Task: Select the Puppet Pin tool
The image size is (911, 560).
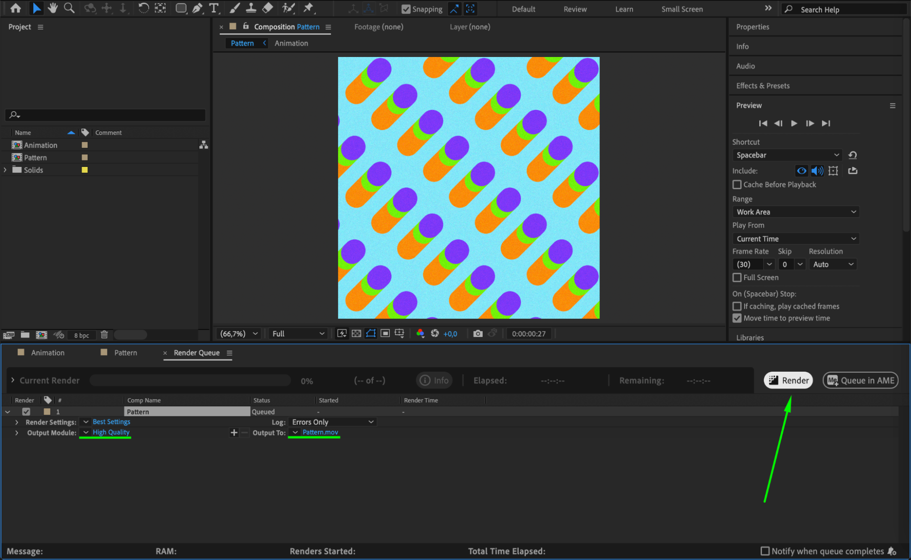Action: pyautogui.click(x=309, y=8)
